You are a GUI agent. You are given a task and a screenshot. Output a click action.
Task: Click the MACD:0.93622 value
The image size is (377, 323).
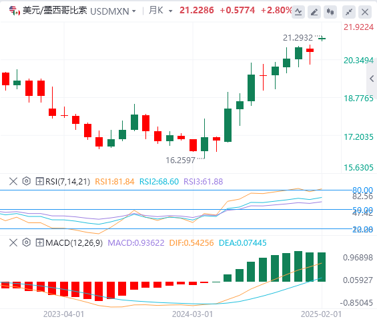click(x=136, y=243)
